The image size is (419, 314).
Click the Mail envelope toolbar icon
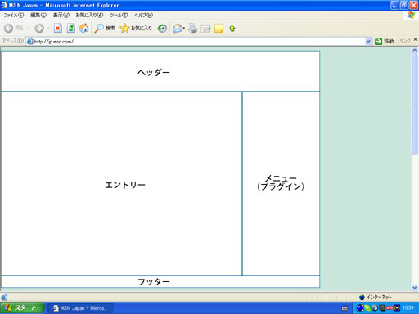(x=178, y=29)
